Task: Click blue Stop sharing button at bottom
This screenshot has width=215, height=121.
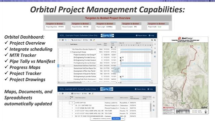Action: coord(116,119)
